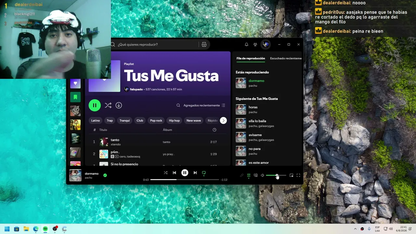The width and height of the screenshot is (416, 234).
Task: Show hidden system tray icons
Action: click(x=355, y=229)
